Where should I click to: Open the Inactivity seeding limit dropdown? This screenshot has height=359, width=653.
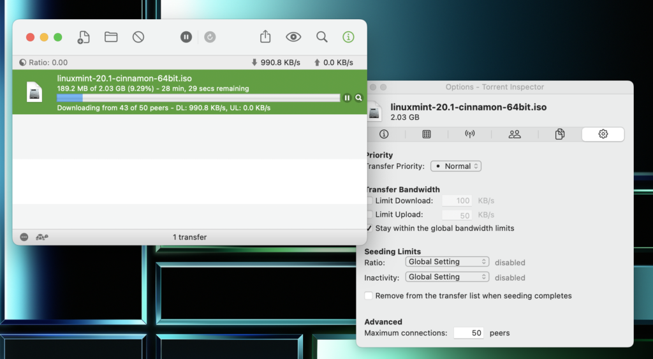(447, 277)
